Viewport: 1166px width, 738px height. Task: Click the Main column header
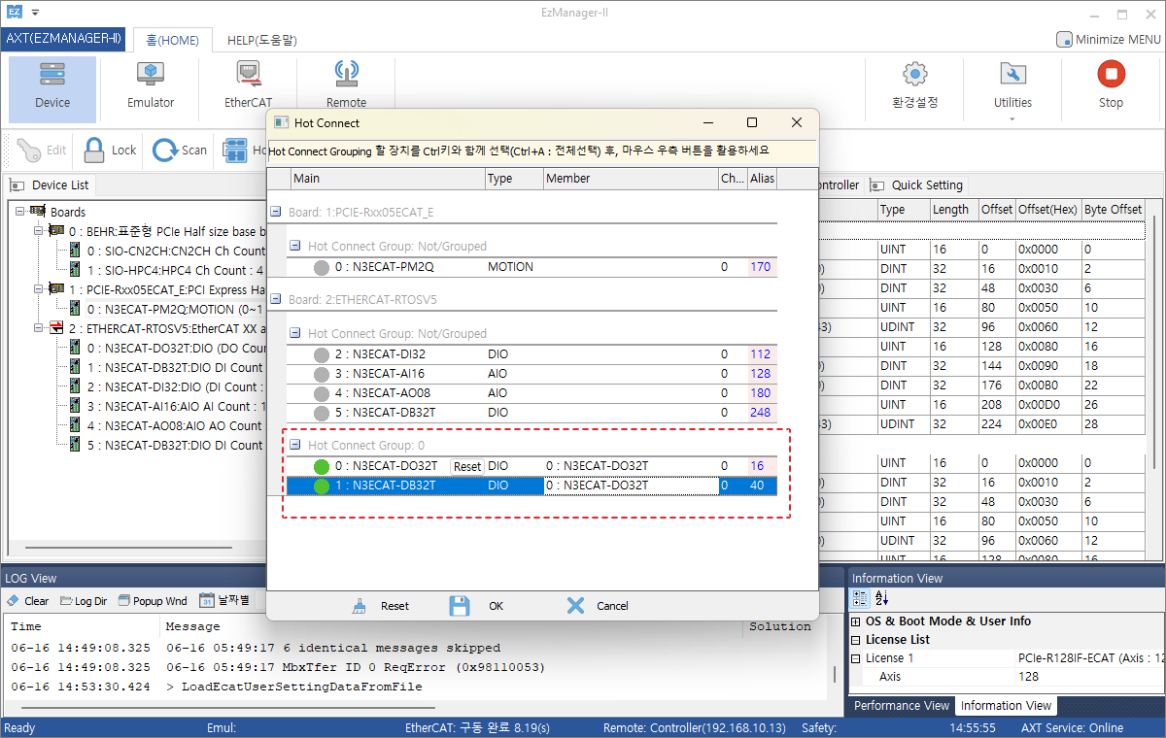click(388, 179)
